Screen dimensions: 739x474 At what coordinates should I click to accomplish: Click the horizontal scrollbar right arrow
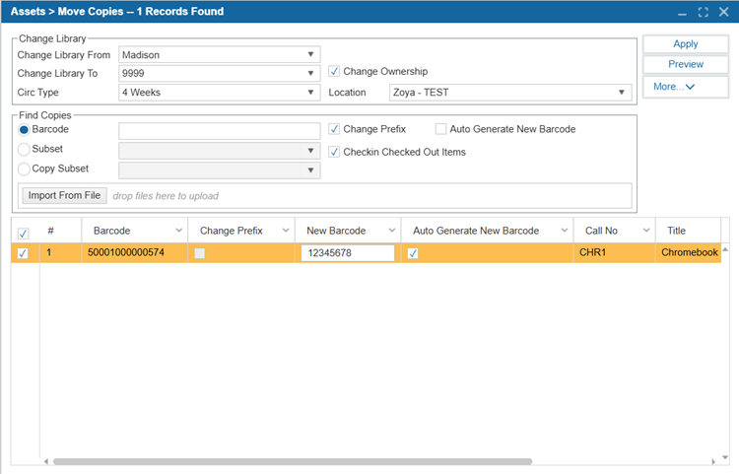[x=713, y=462]
